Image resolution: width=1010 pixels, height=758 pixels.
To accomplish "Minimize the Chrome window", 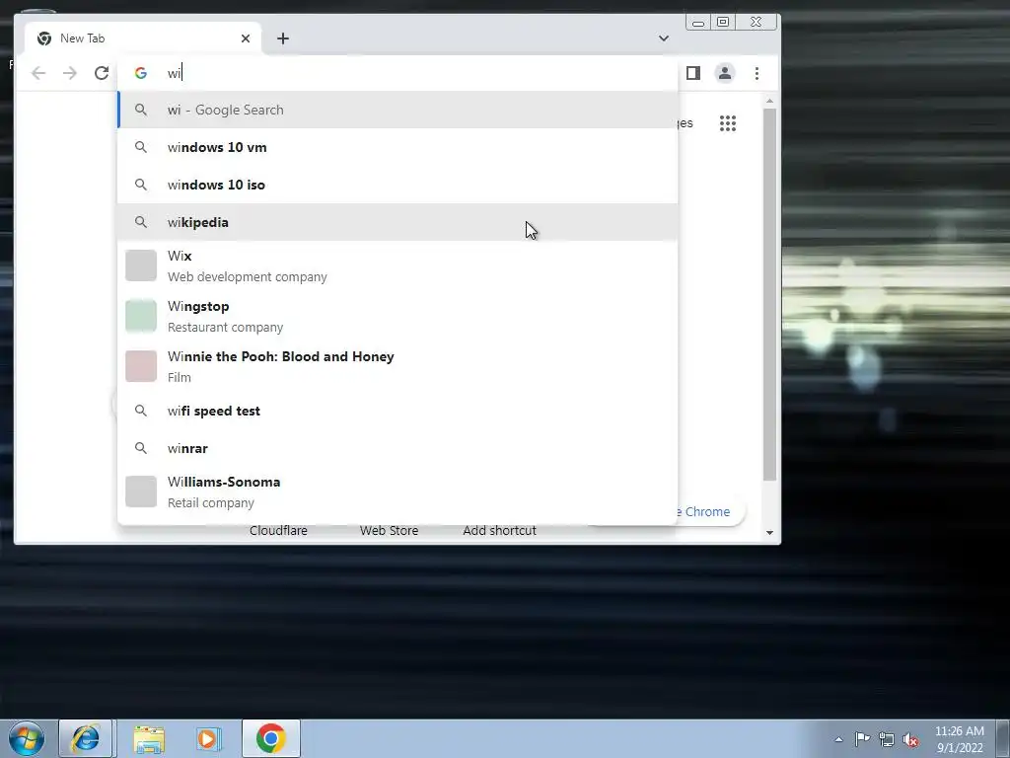I will pyautogui.click(x=698, y=23).
